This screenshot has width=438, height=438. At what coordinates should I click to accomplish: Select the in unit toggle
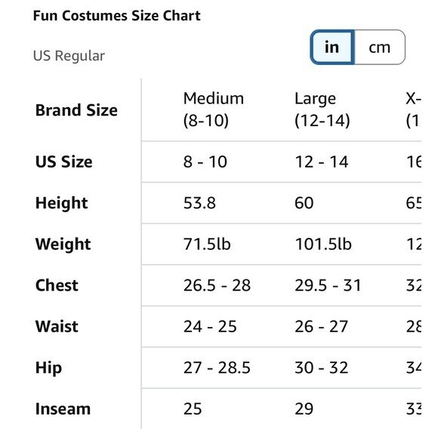pyautogui.click(x=332, y=48)
